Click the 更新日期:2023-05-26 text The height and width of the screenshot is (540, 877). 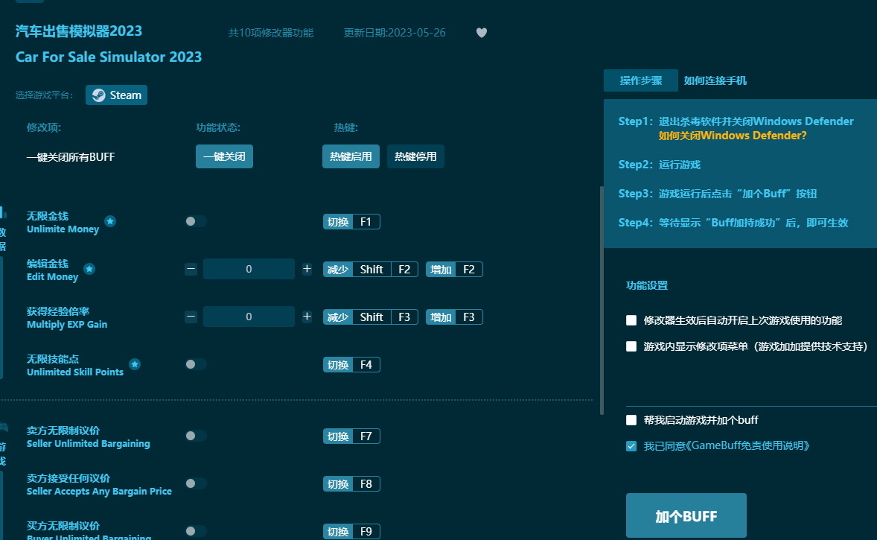(x=395, y=33)
